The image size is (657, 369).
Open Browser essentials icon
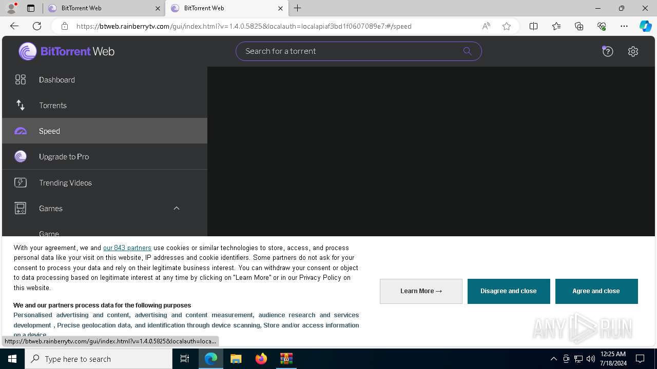click(602, 26)
